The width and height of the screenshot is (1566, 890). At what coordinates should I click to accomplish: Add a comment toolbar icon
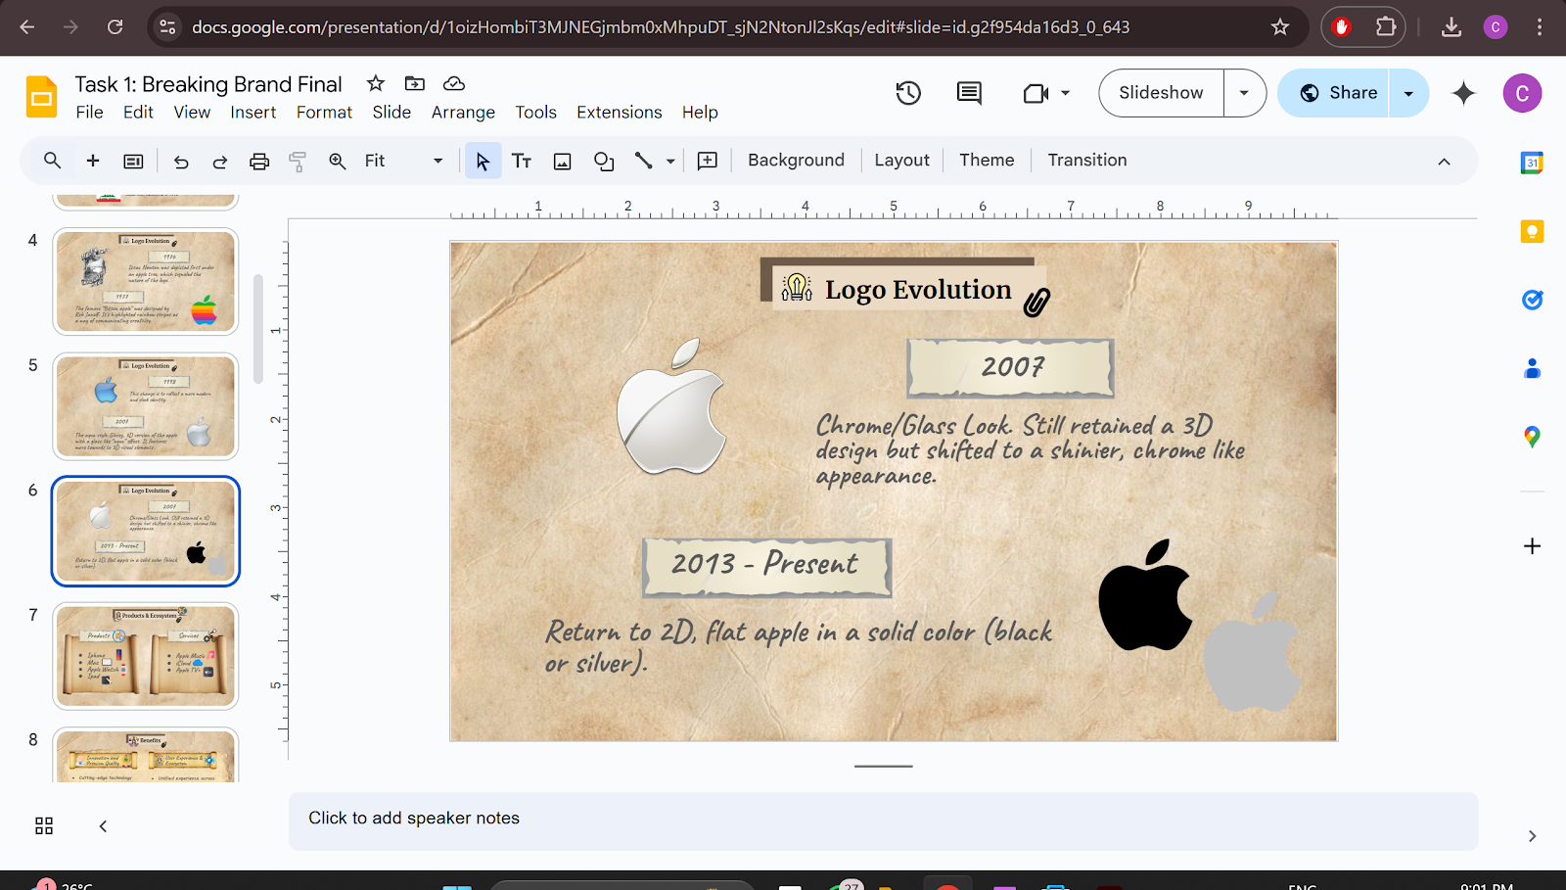(708, 161)
